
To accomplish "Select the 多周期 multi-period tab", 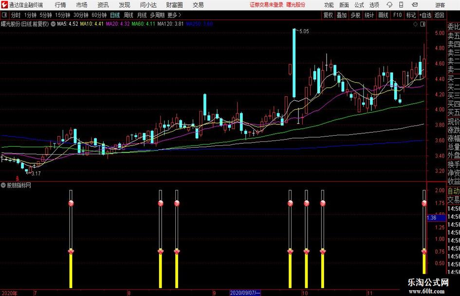I will coord(157,15).
